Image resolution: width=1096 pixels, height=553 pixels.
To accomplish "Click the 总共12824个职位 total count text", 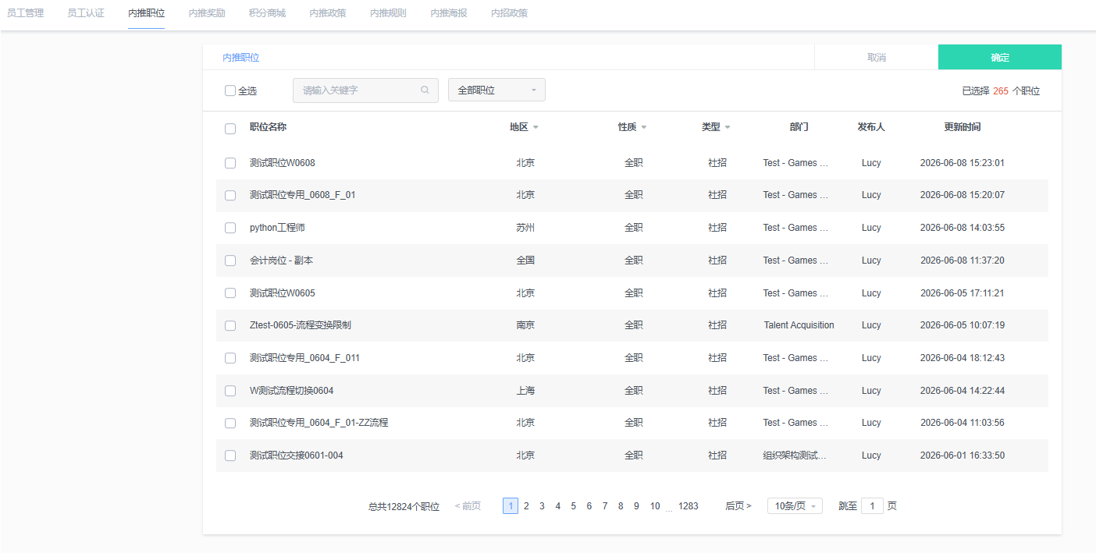I will click(x=404, y=506).
